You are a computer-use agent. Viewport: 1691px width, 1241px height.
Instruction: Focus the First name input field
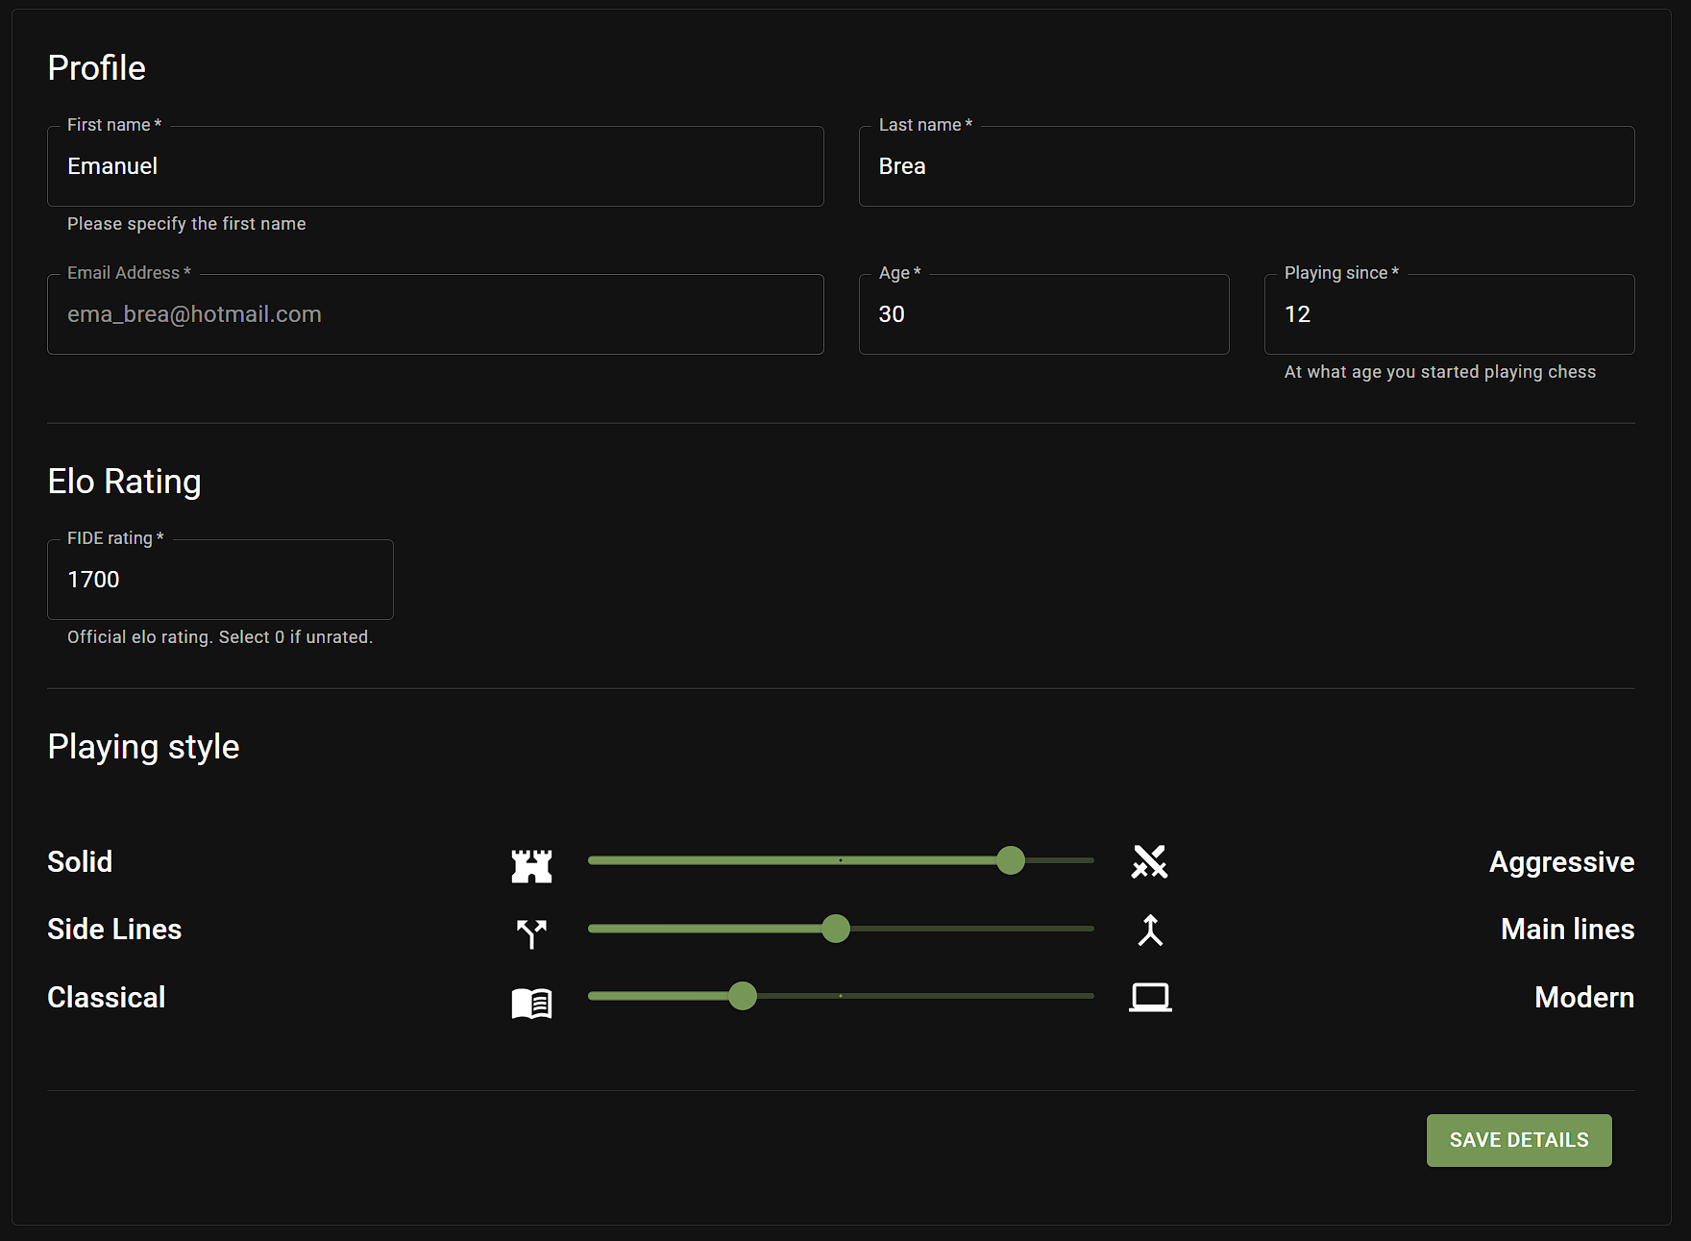coord(435,166)
